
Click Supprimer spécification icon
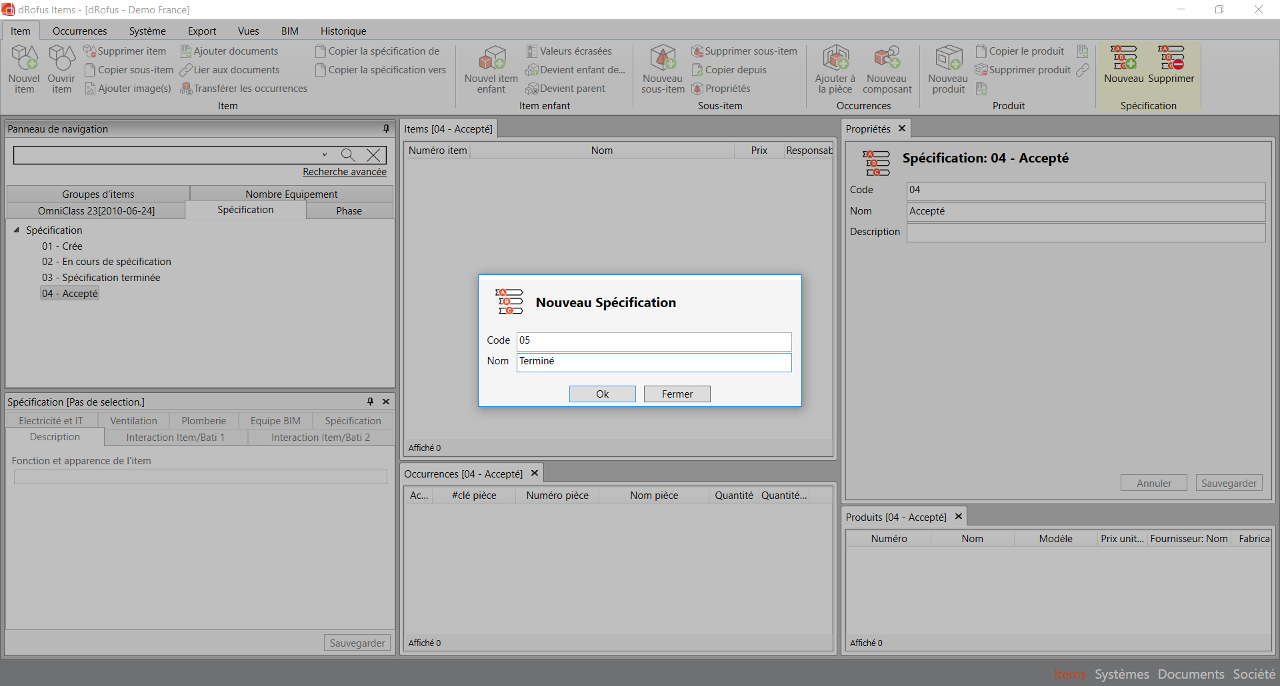(x=1171, y=59)
